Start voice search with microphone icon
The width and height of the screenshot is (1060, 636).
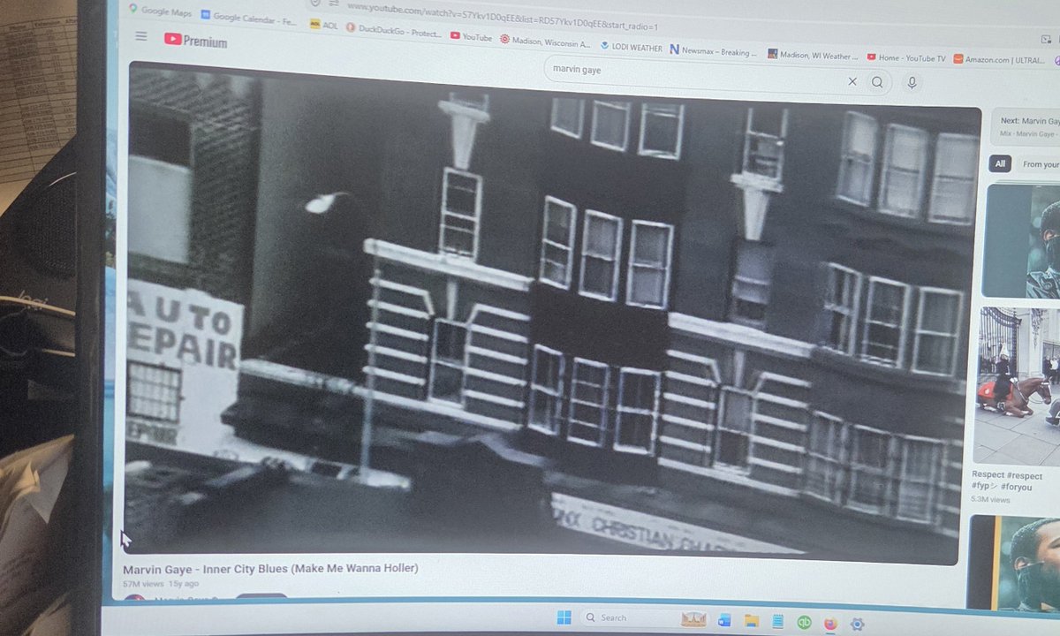click(912, 82)
